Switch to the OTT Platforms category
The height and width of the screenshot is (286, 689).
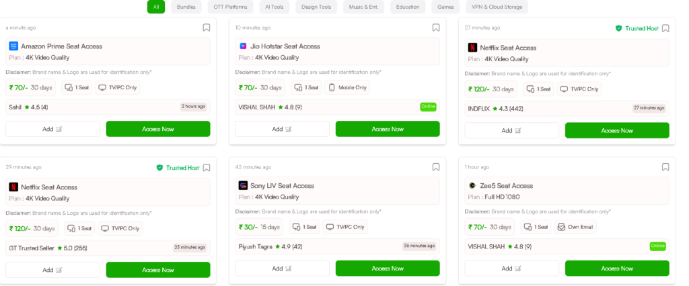click(x=230, y=7)
